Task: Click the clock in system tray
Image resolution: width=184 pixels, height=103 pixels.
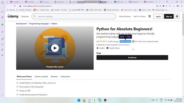Action: click(178, 100)
